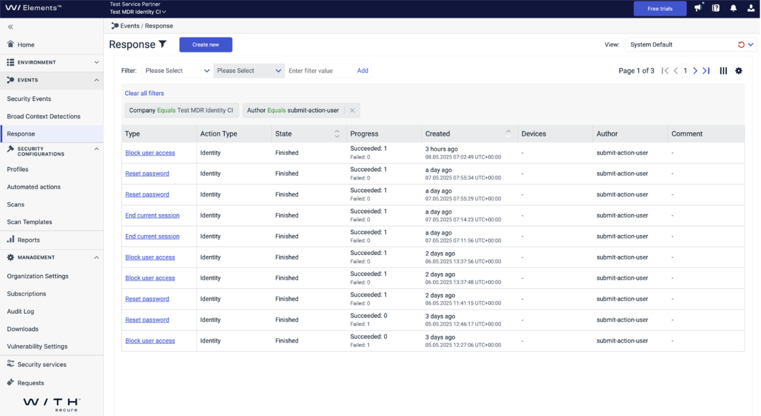Collapse the Events section chevron
This screenshot has height=416, width=761.
tap(96, 80)
